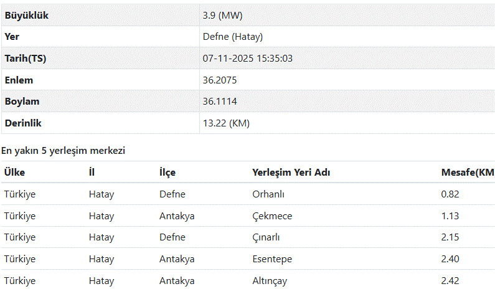Click the magnitude value 3.9 (MW)

coord(222,15)
